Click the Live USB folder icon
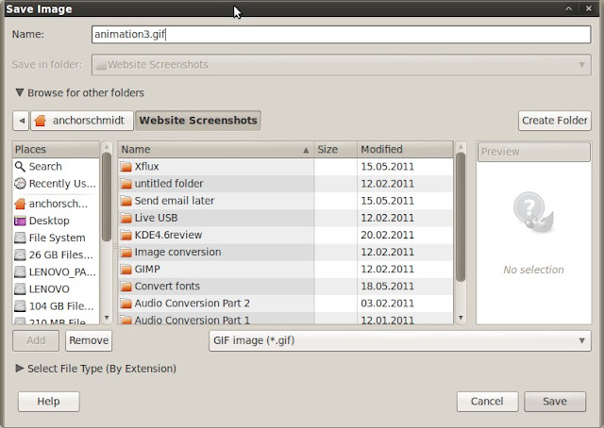The height and width of the screenshot is (428, 604). (x=126, y=218)
